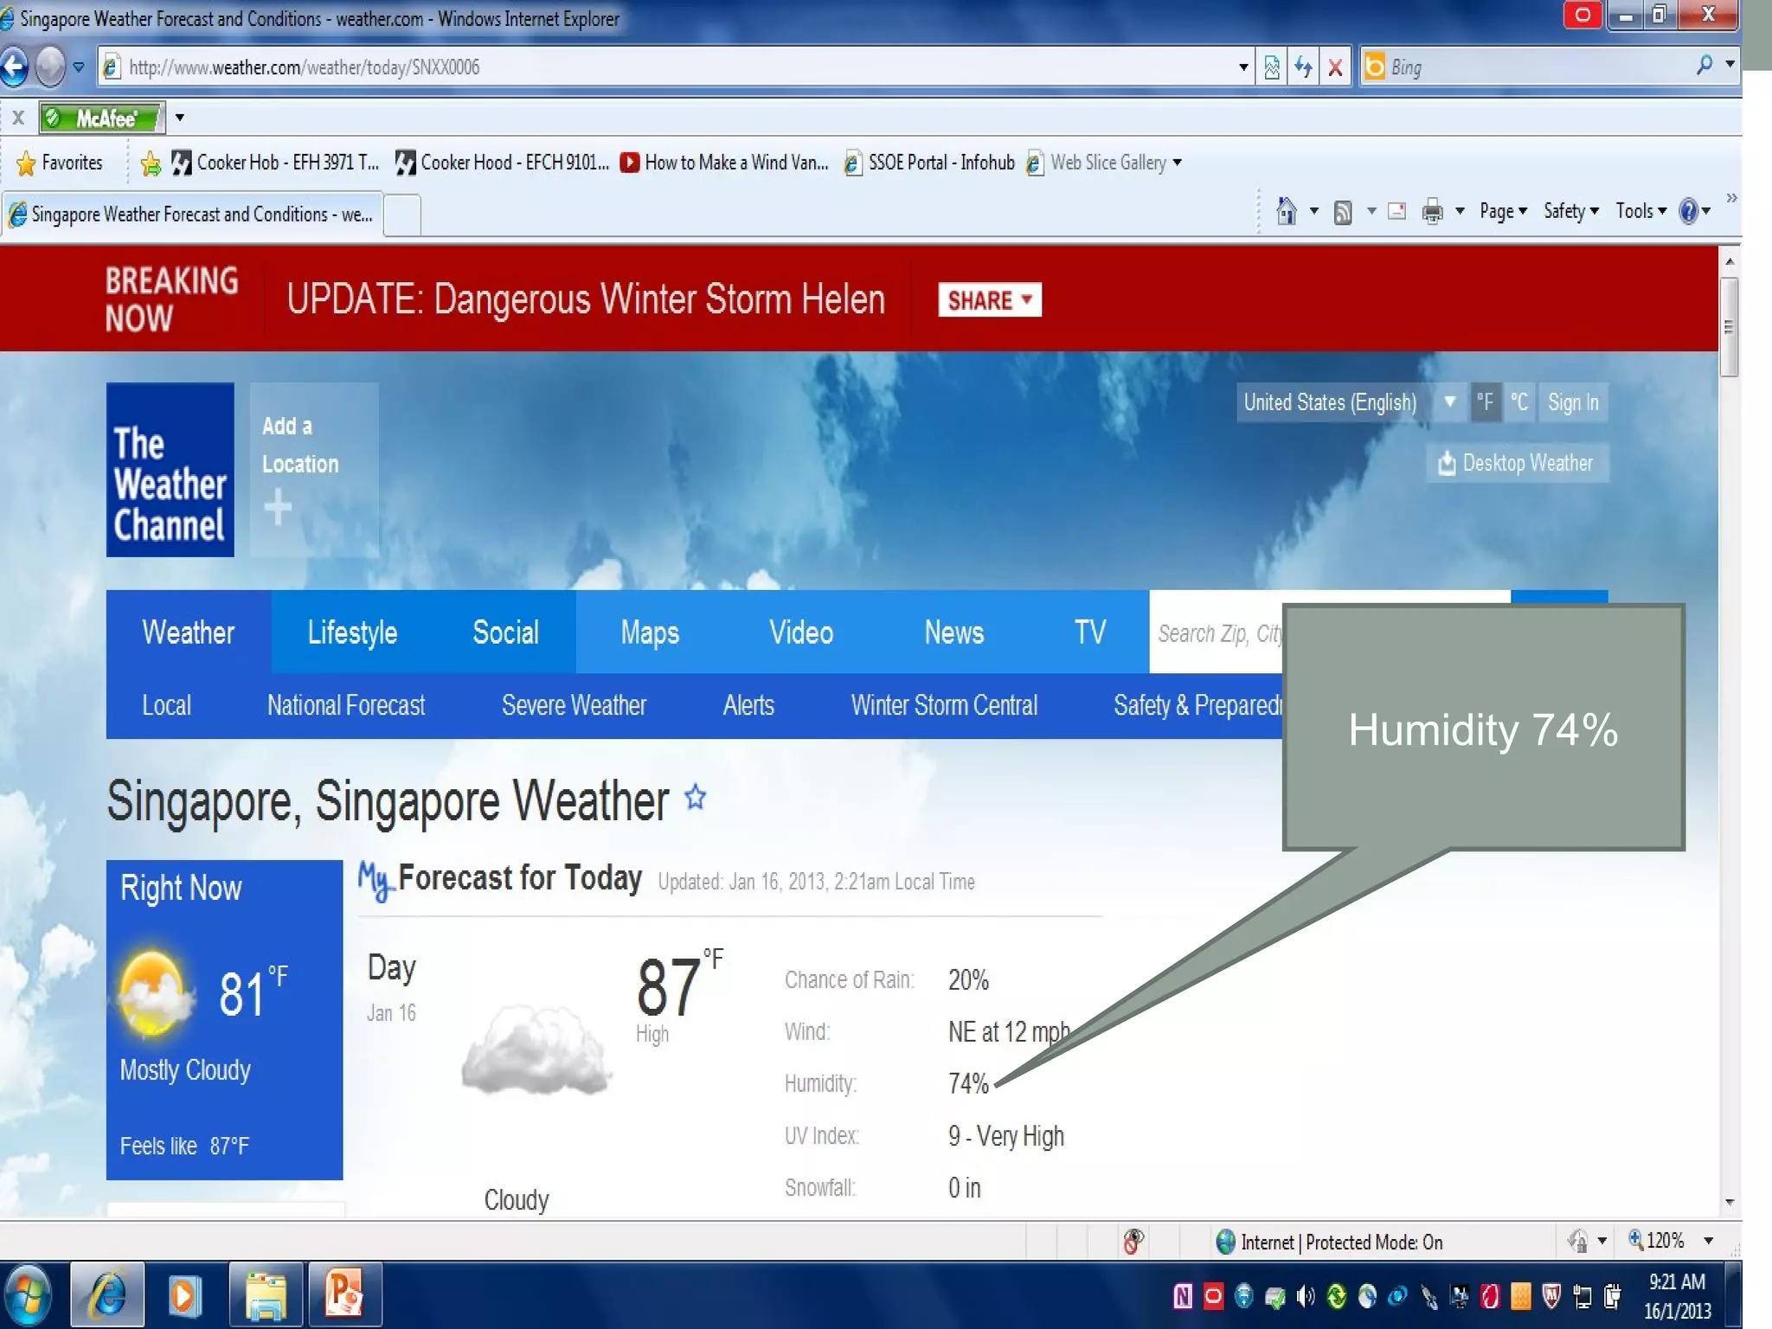Click the page vertical scrollbar thumb
1772x1329 pixels.
coord(1729,327)
